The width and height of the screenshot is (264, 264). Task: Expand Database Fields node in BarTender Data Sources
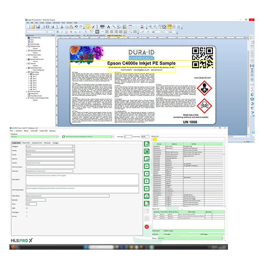pos(27,46)
